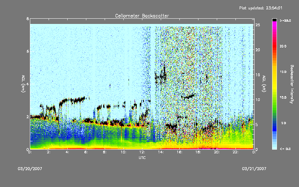Click the "10.0" colorbar label

283,97
